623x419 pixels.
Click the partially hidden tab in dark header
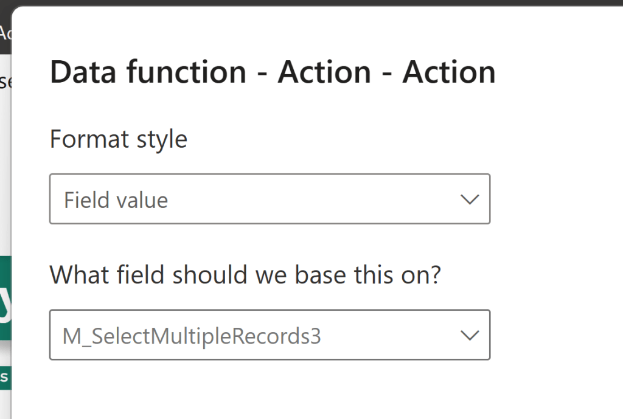[x=5, y=33]
